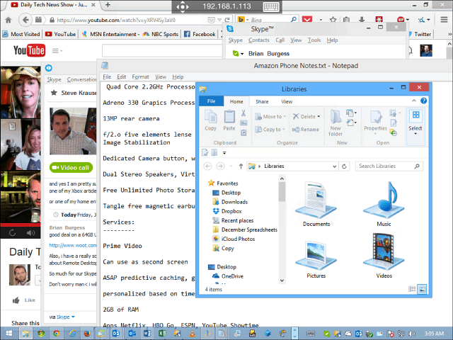Expand the Libraries address bar dropdown
The height and width of the screenshot is (340, 453).
(334, 166)
